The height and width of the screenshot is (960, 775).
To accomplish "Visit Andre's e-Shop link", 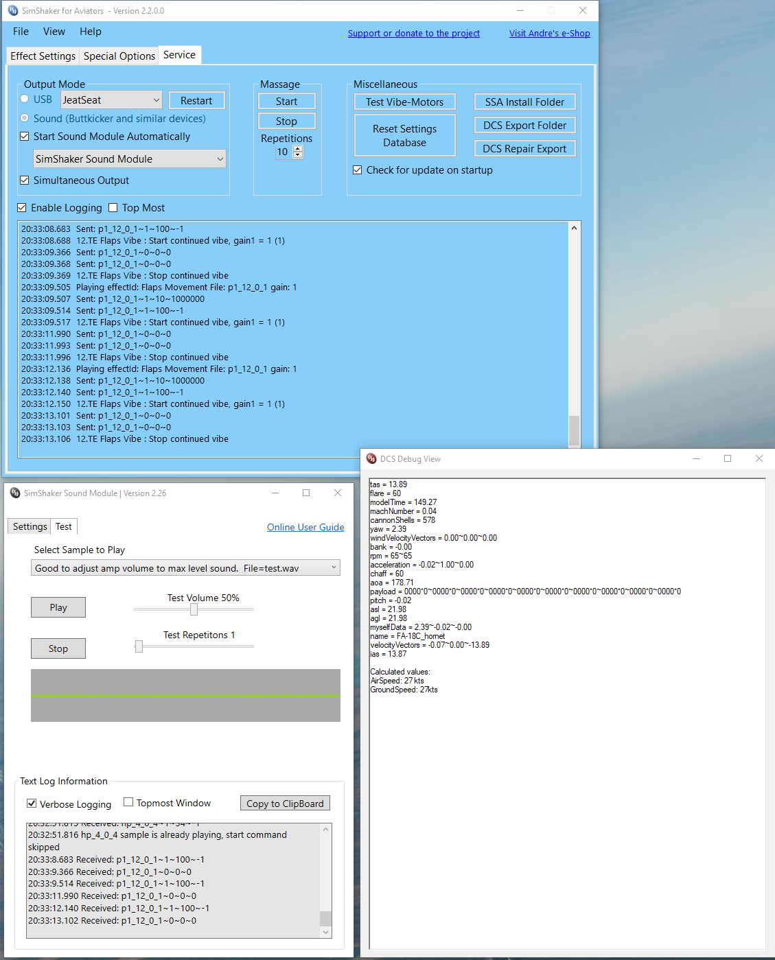I will (x=550, y=34).
